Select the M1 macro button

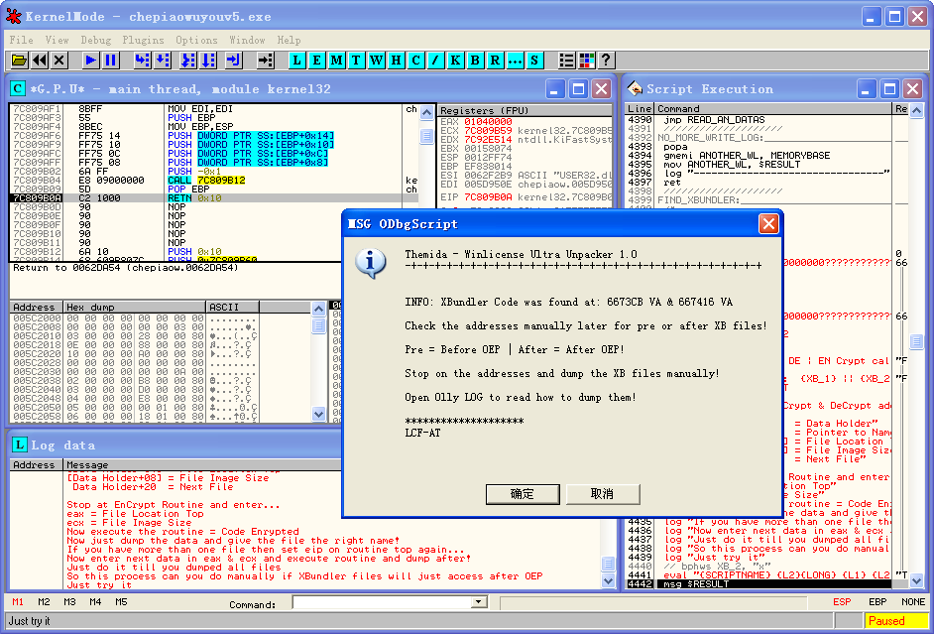coord(18,602)
